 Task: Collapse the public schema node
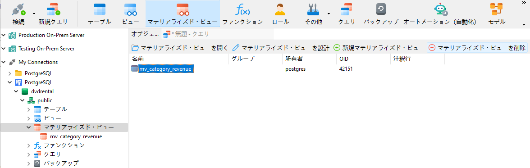pyautogui.click(x=23, y=100)
